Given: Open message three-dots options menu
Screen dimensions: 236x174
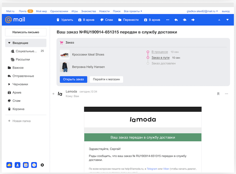Looking at the screenshot, I should click(227, 94).
